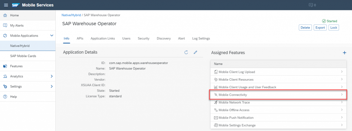Add a feature with plus icon
352x131 pixels.
(x=344, y=53)
